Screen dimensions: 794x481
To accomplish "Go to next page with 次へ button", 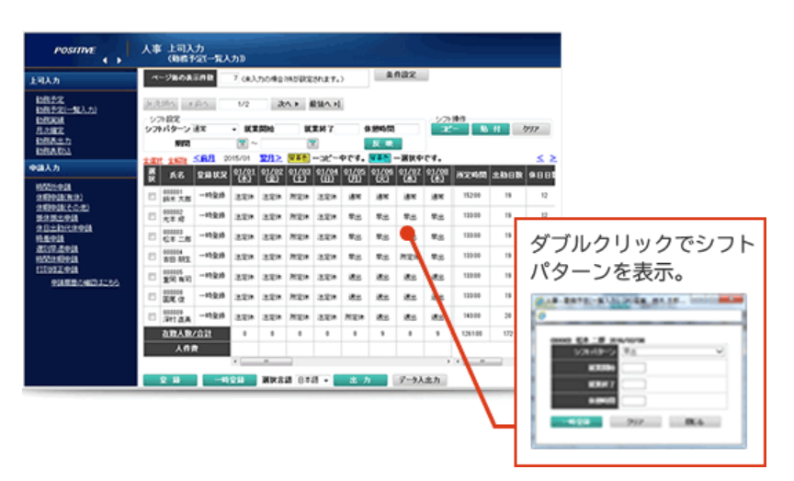I will pyautogui.click(x=289, y=105).
